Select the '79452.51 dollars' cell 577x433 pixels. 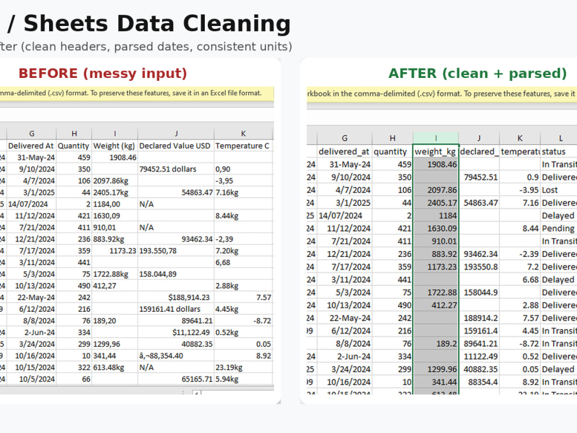[x=176, y=169]
